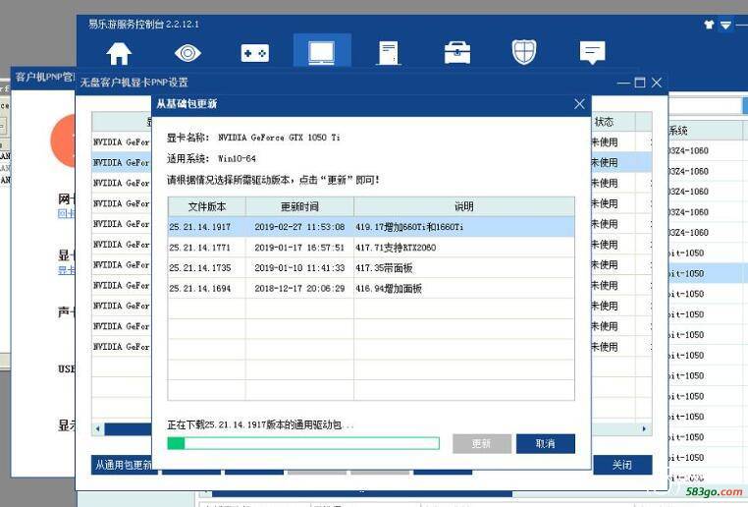This screenshot has width=748, height=507.
Task: Minimize the 无盘客户机显卡PNP设置 window
Action: pyautogui.click(x=623, y=83)
